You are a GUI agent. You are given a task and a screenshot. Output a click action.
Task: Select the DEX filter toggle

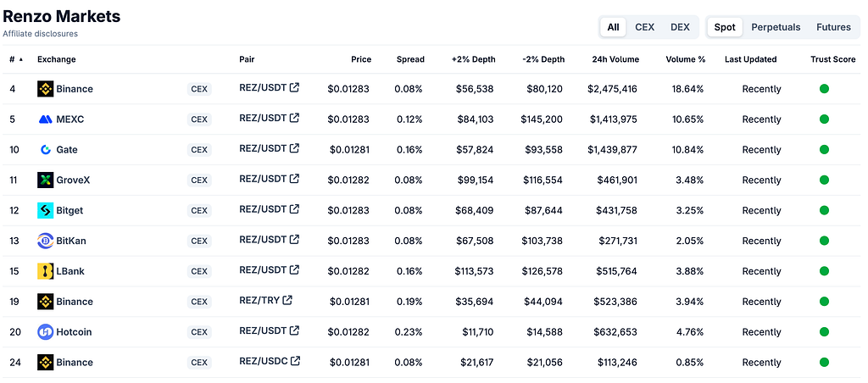coord(680,27)
